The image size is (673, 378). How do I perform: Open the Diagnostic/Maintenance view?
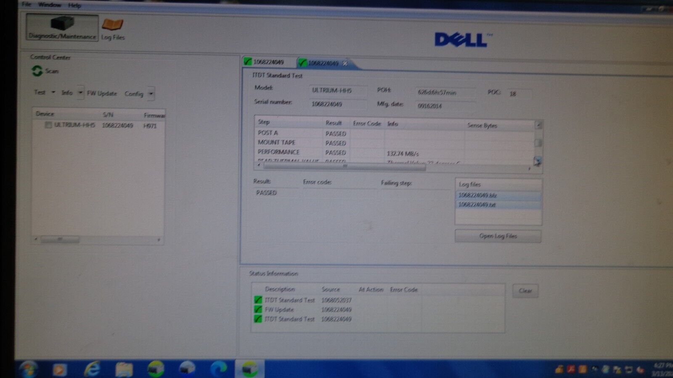tap(62, 28)
